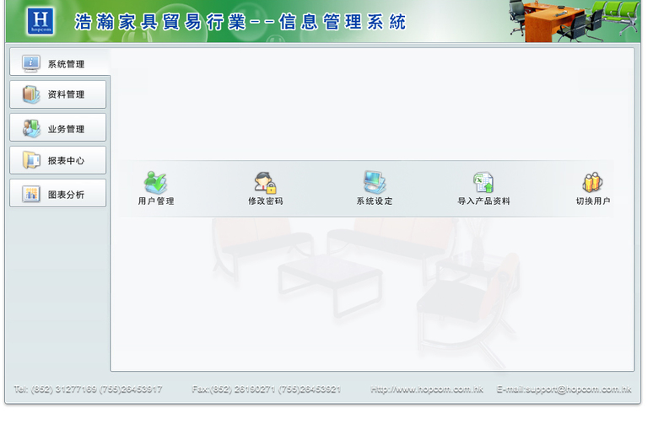Click the Fax number in footer

coord(266,389)
